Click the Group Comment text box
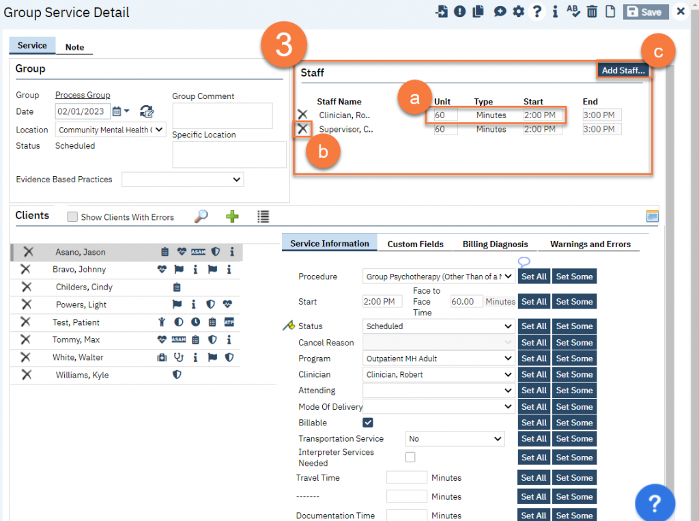 click(x=222, y=115)
